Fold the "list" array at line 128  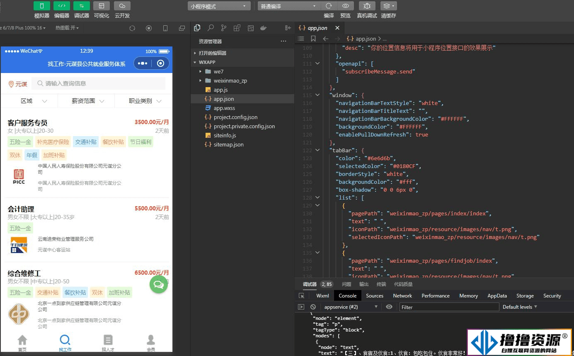(317, 198)
